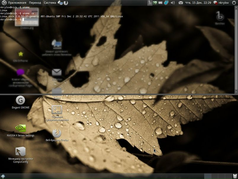Viewport: 238px width, 179px height.
Task: Launch NVIDIA X Server Settings
Action: pyautogui.click(x=20, y=128)
